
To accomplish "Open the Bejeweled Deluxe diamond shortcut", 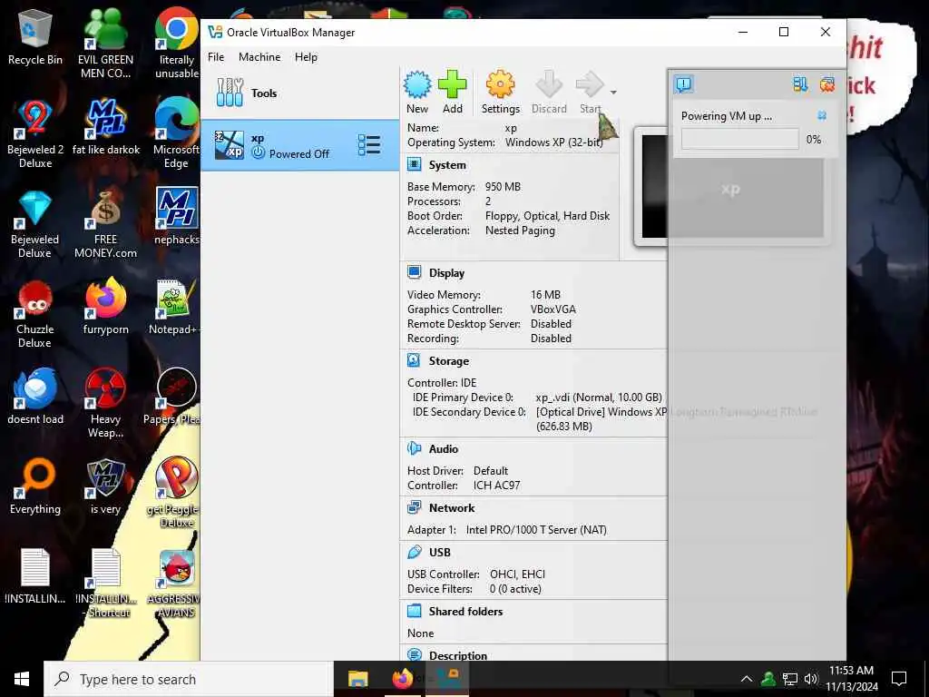I will pyautogui.click(x=35, y=224).
